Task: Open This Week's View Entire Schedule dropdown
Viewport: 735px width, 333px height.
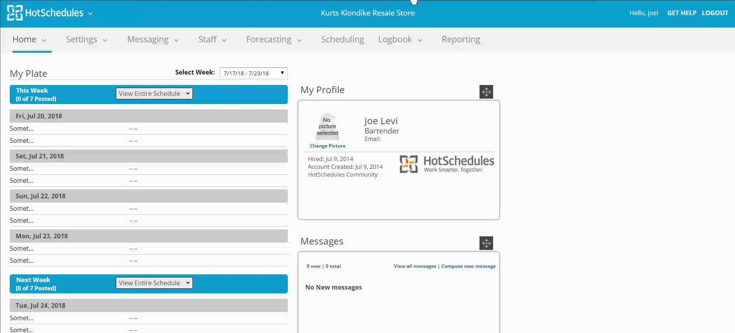Action: click(x=154, y=94)
